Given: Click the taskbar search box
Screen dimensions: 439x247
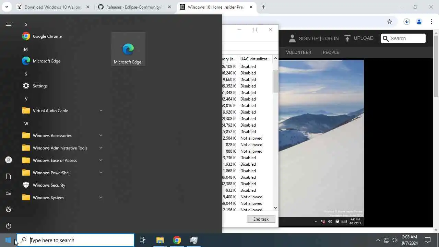Looking at the screenshot, I should (x=75, y=240).
